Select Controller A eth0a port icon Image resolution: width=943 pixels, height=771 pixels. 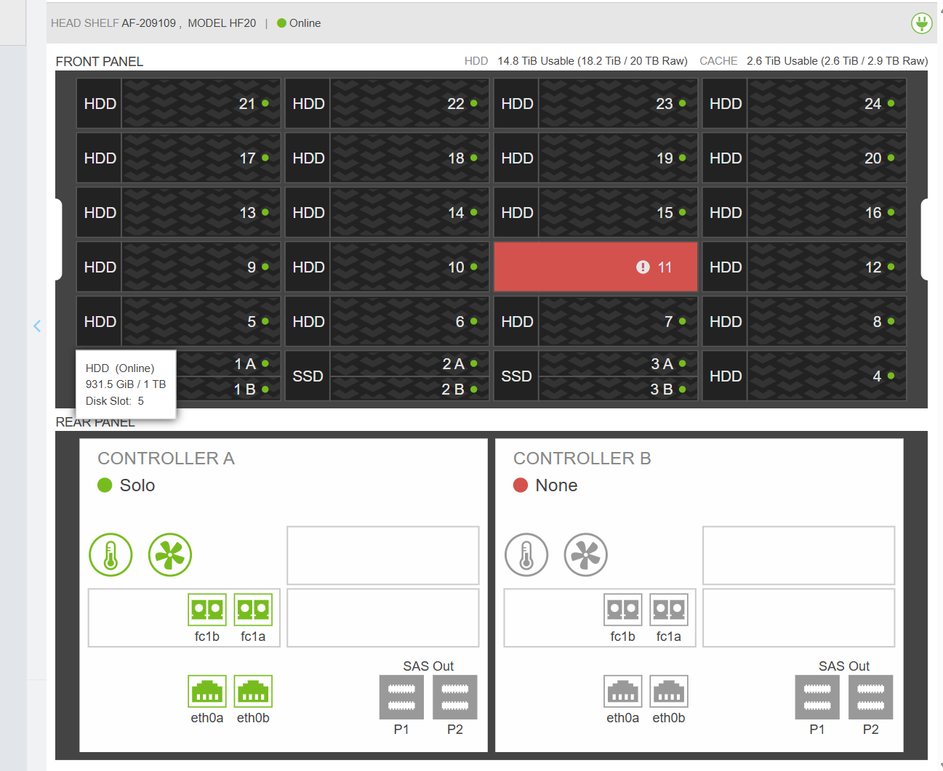tap(207, 692)
